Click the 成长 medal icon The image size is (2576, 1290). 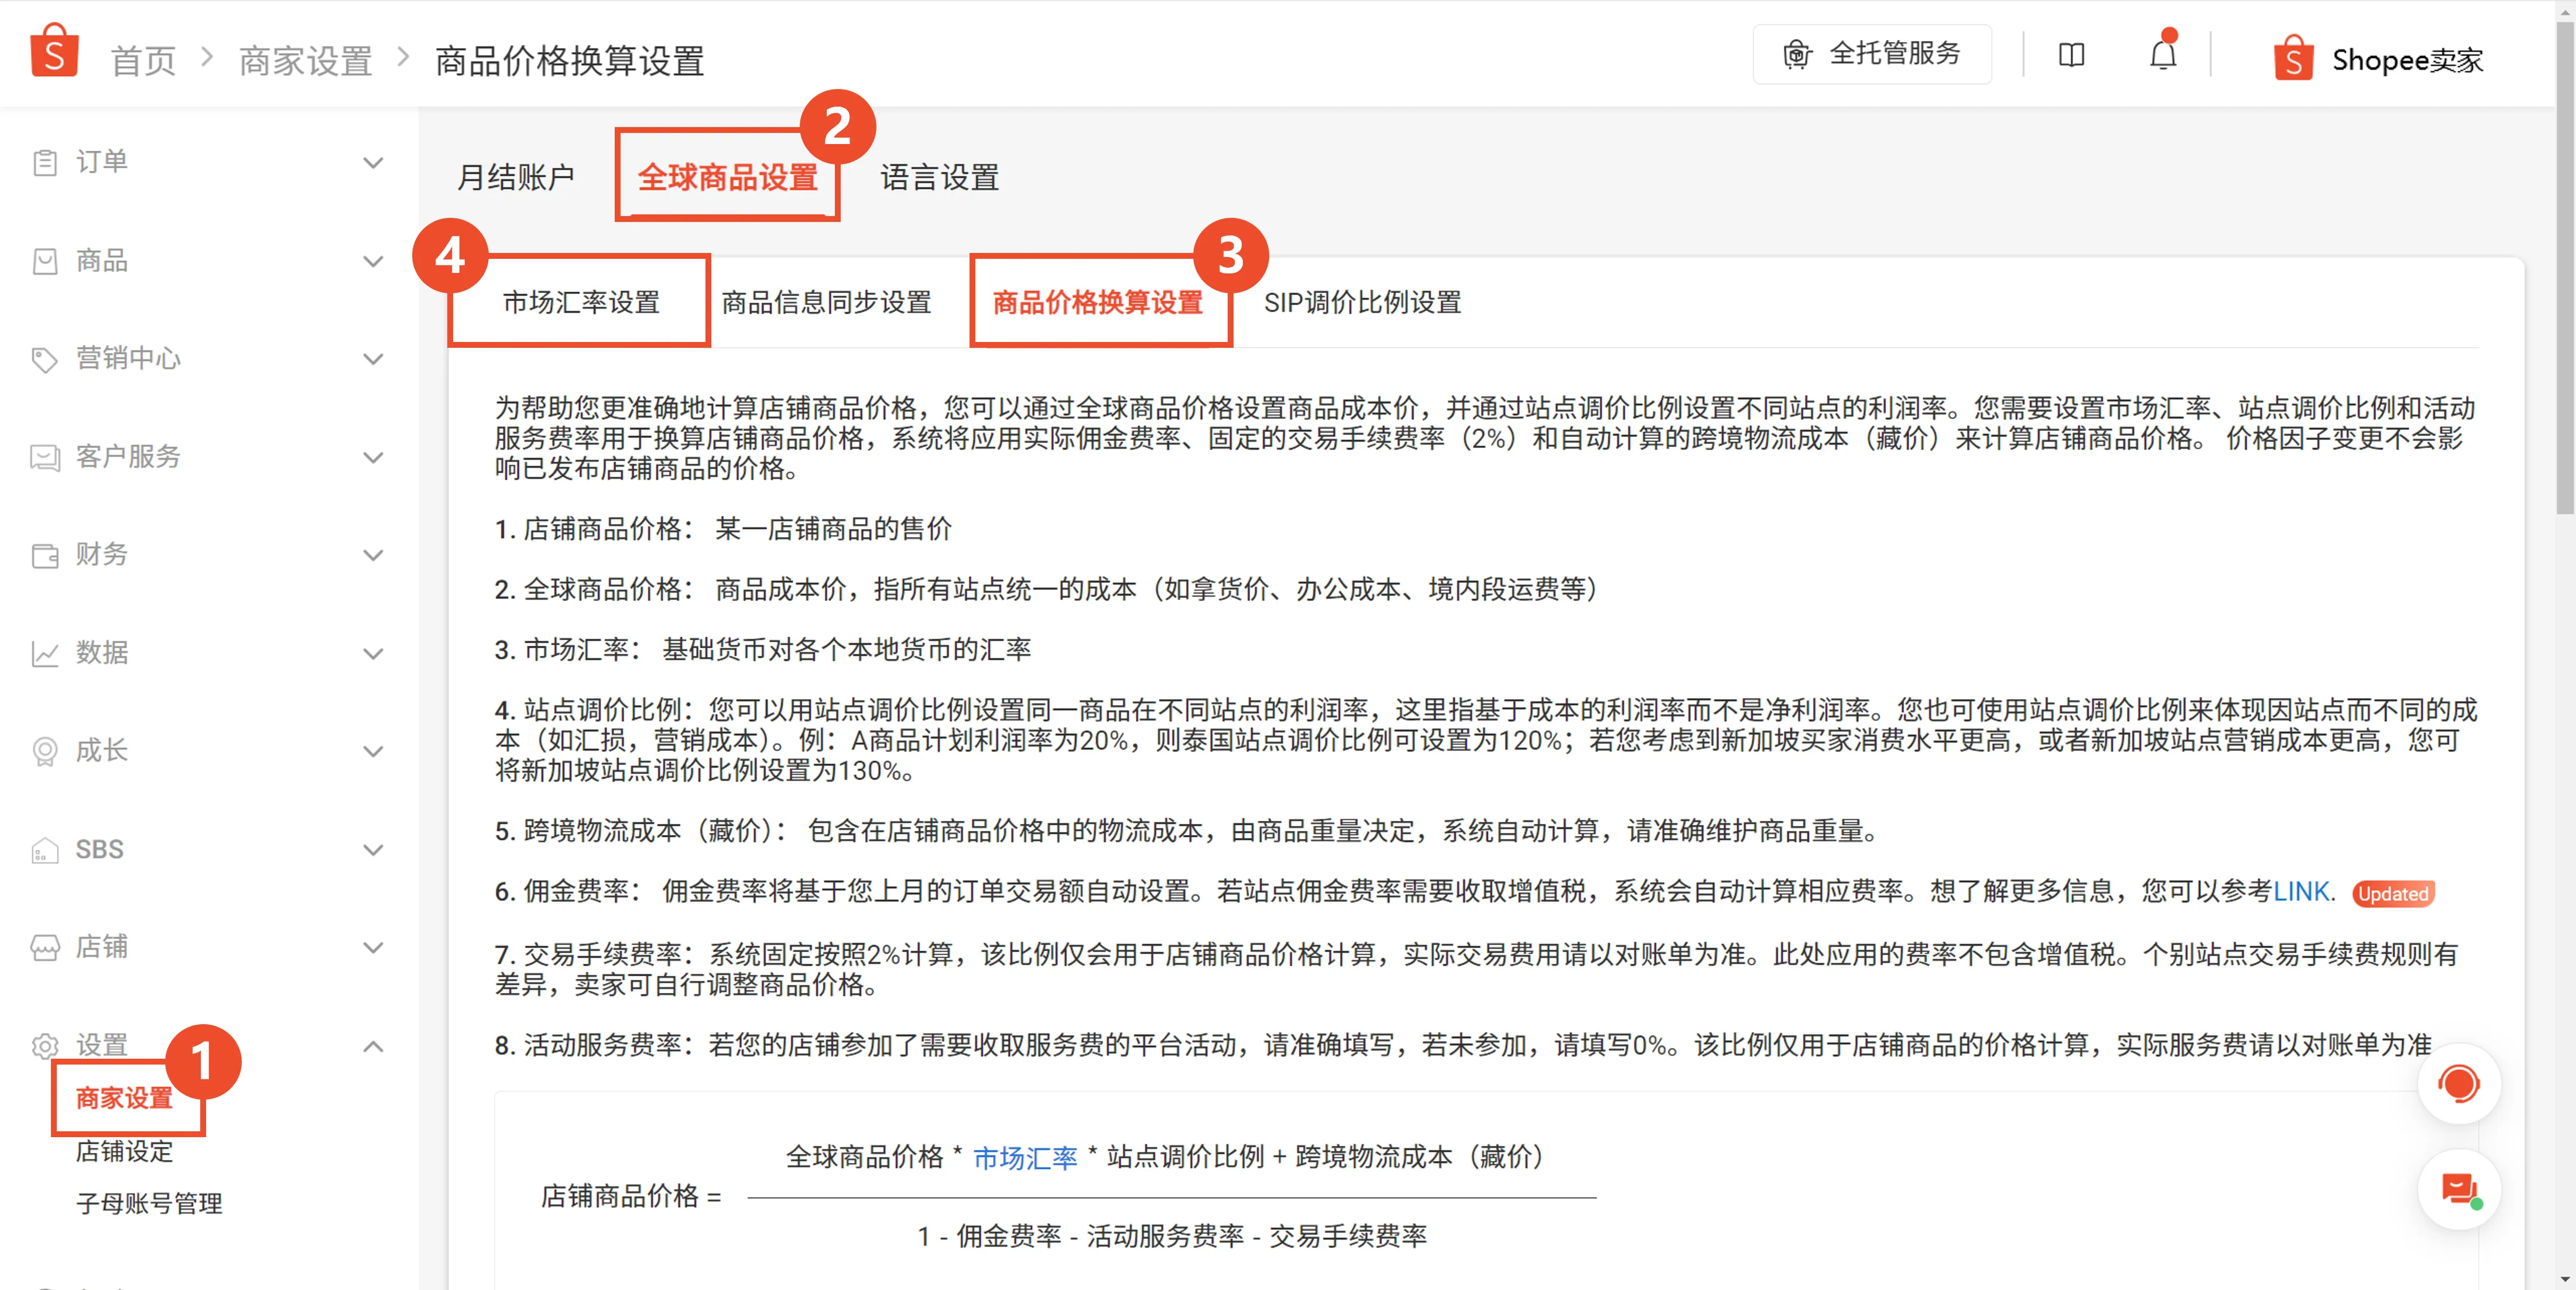(x=45, y=751)
